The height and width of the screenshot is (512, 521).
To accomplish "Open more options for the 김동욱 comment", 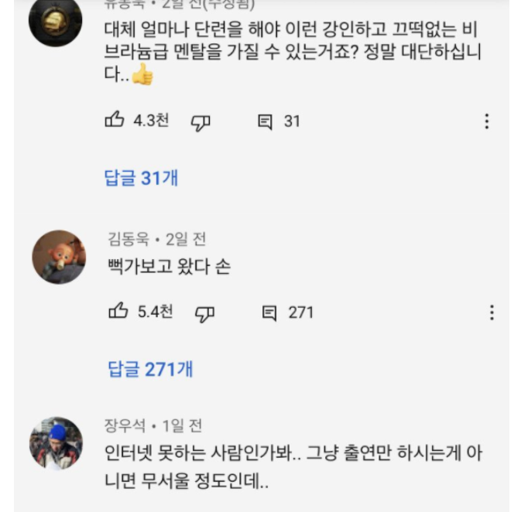I will point(492,312).
